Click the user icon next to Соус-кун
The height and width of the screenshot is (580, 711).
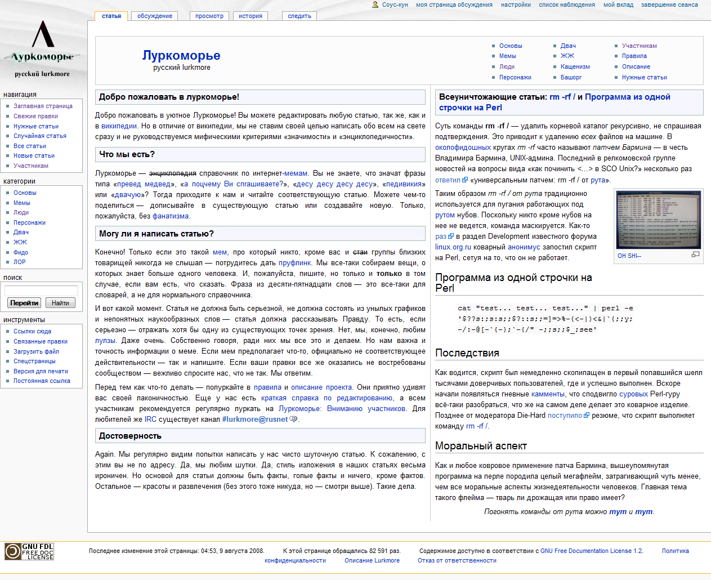[x=375, y=5]
